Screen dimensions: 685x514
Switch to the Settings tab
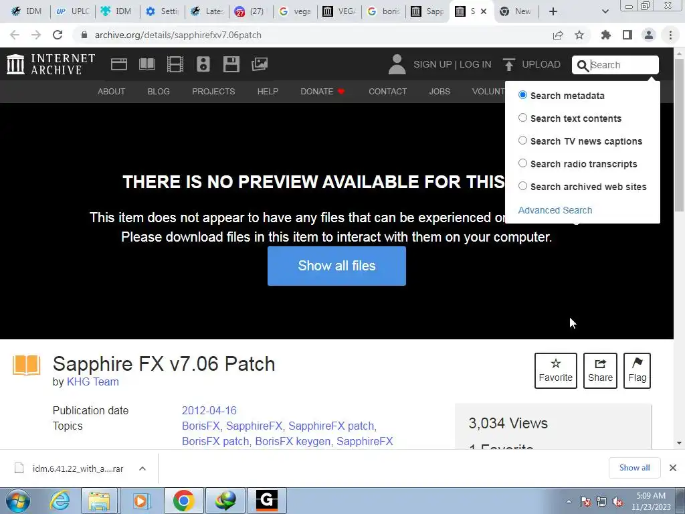[163, 11]
